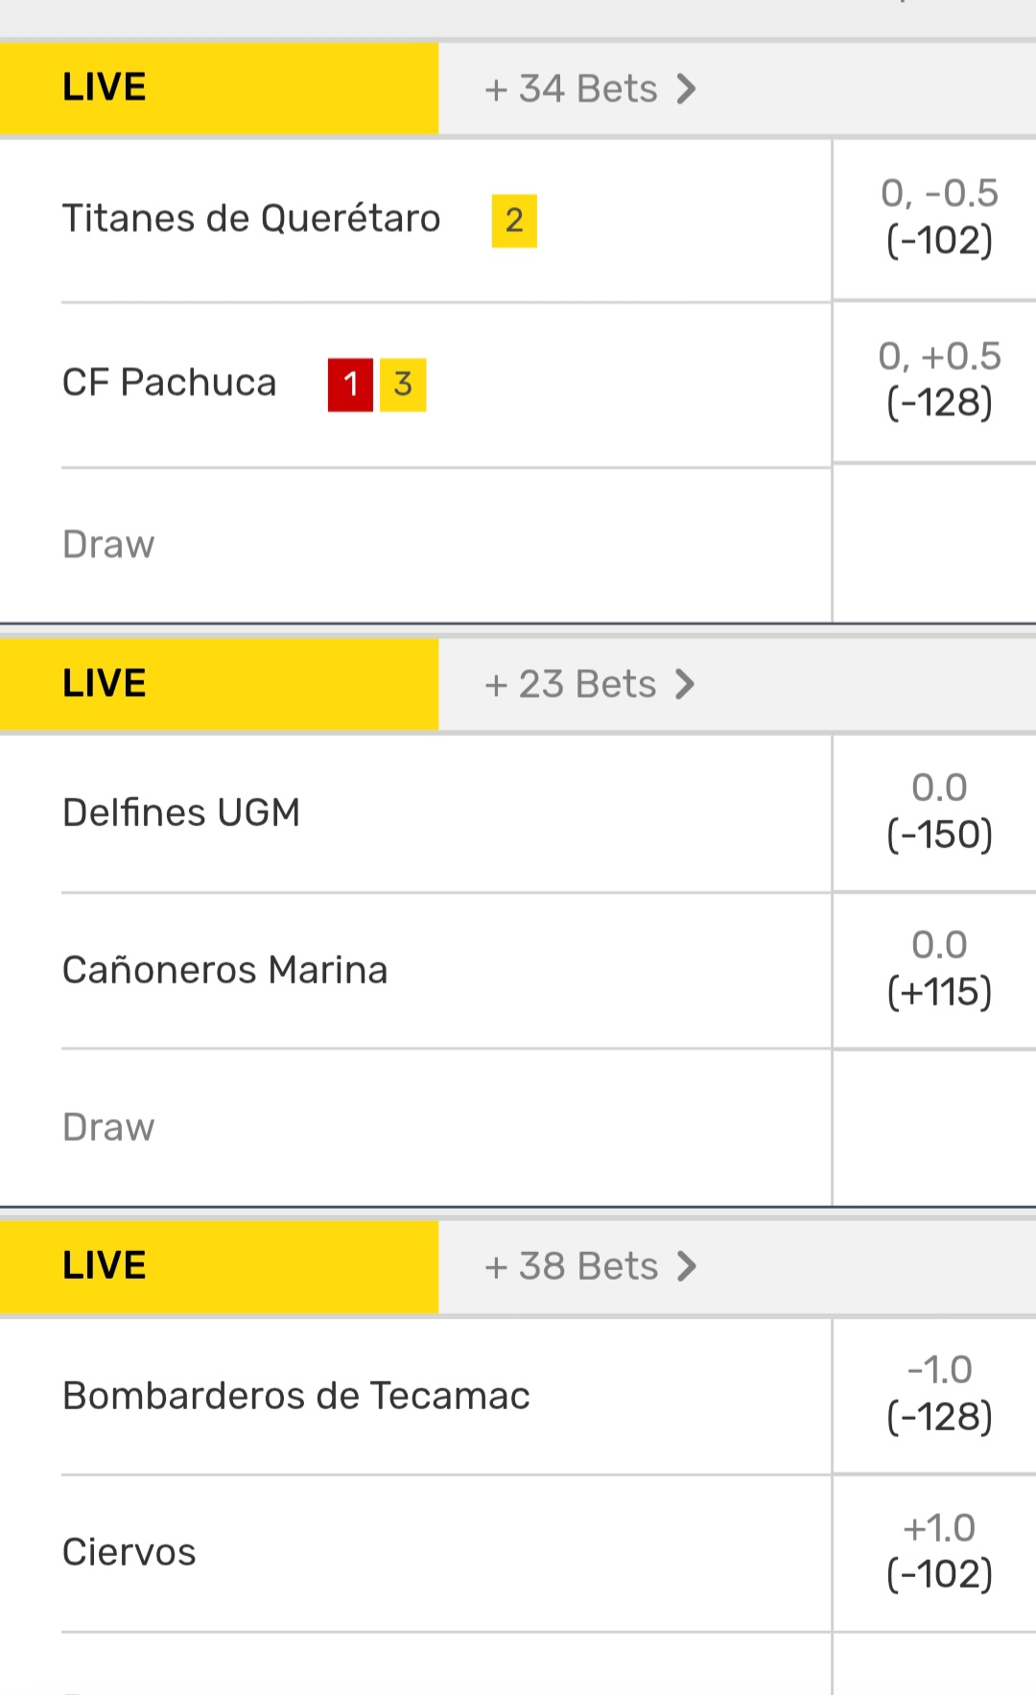Expand the +23 Bets chevron
Image resolution: width=1036 pixels, height=1695 pixels.
click(685, 685)
